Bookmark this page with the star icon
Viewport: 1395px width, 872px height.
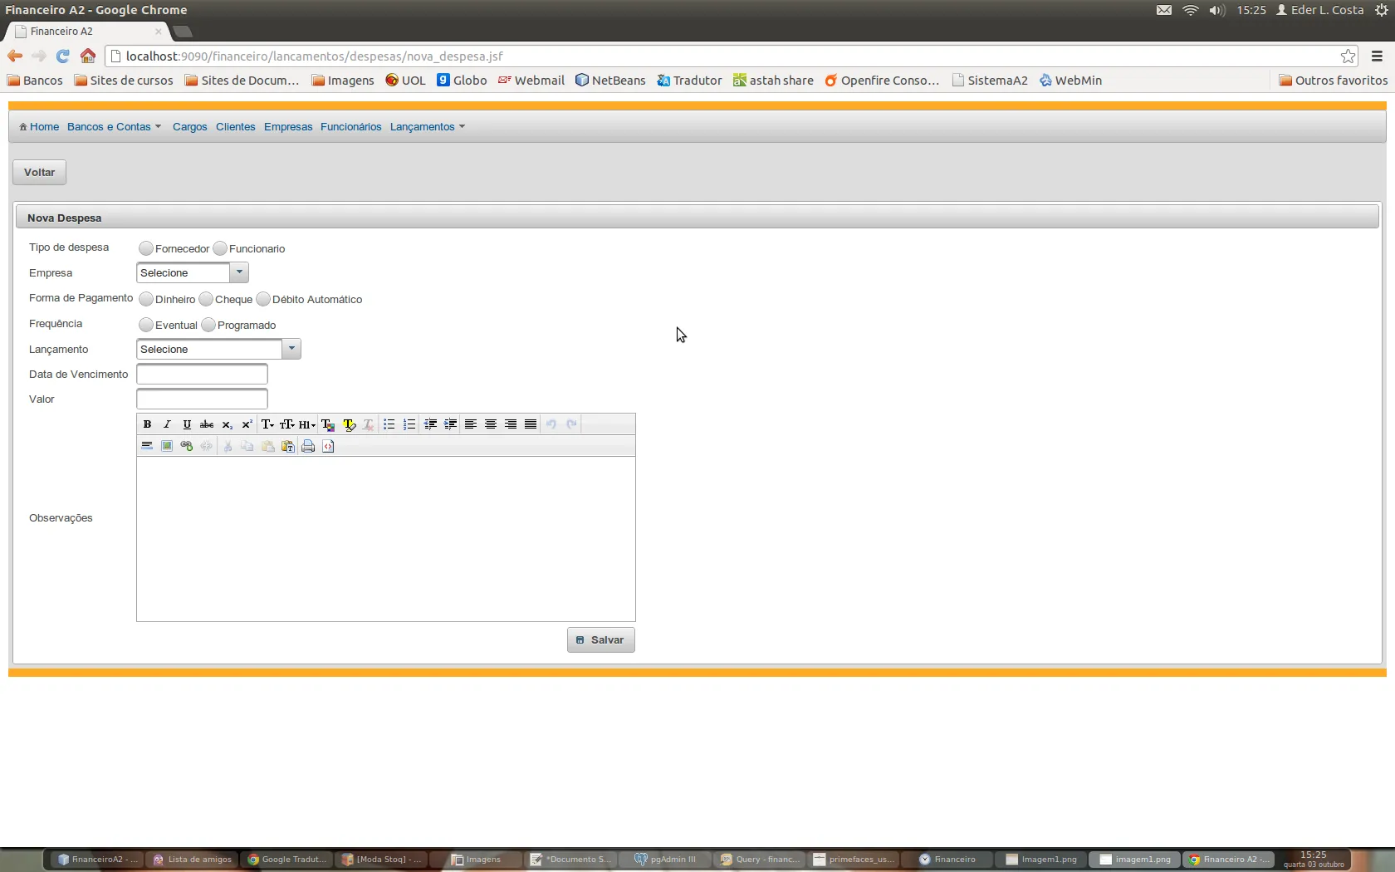1348,56
